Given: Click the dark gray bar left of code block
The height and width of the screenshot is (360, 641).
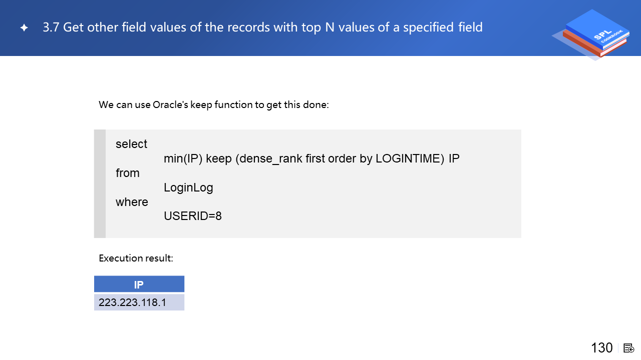Looking at the screenshot, I should coord(100,183).
